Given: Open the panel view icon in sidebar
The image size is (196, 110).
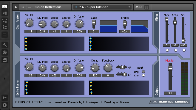Looking at the screenshot, I should [5, 7].
